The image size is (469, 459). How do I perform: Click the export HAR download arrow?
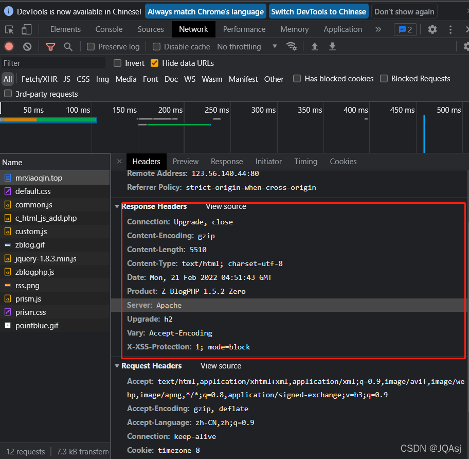[x=332, y=46]
